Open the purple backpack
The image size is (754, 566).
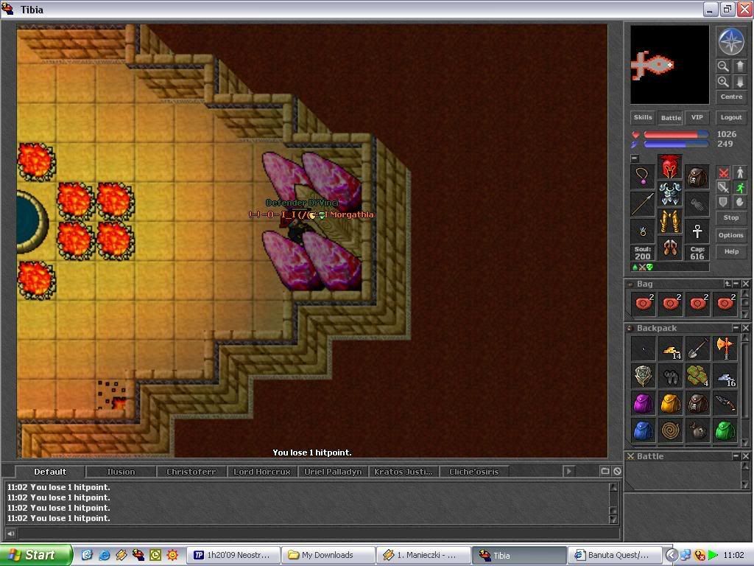pos(644,403)
